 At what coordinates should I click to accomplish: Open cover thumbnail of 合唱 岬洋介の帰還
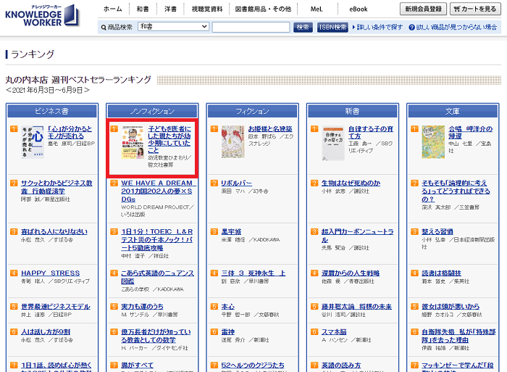click(433, 142)
